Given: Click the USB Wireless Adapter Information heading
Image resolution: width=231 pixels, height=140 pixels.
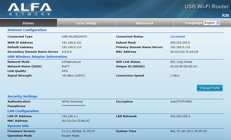Looking at the screenshot, I should (x=37, y=57).
